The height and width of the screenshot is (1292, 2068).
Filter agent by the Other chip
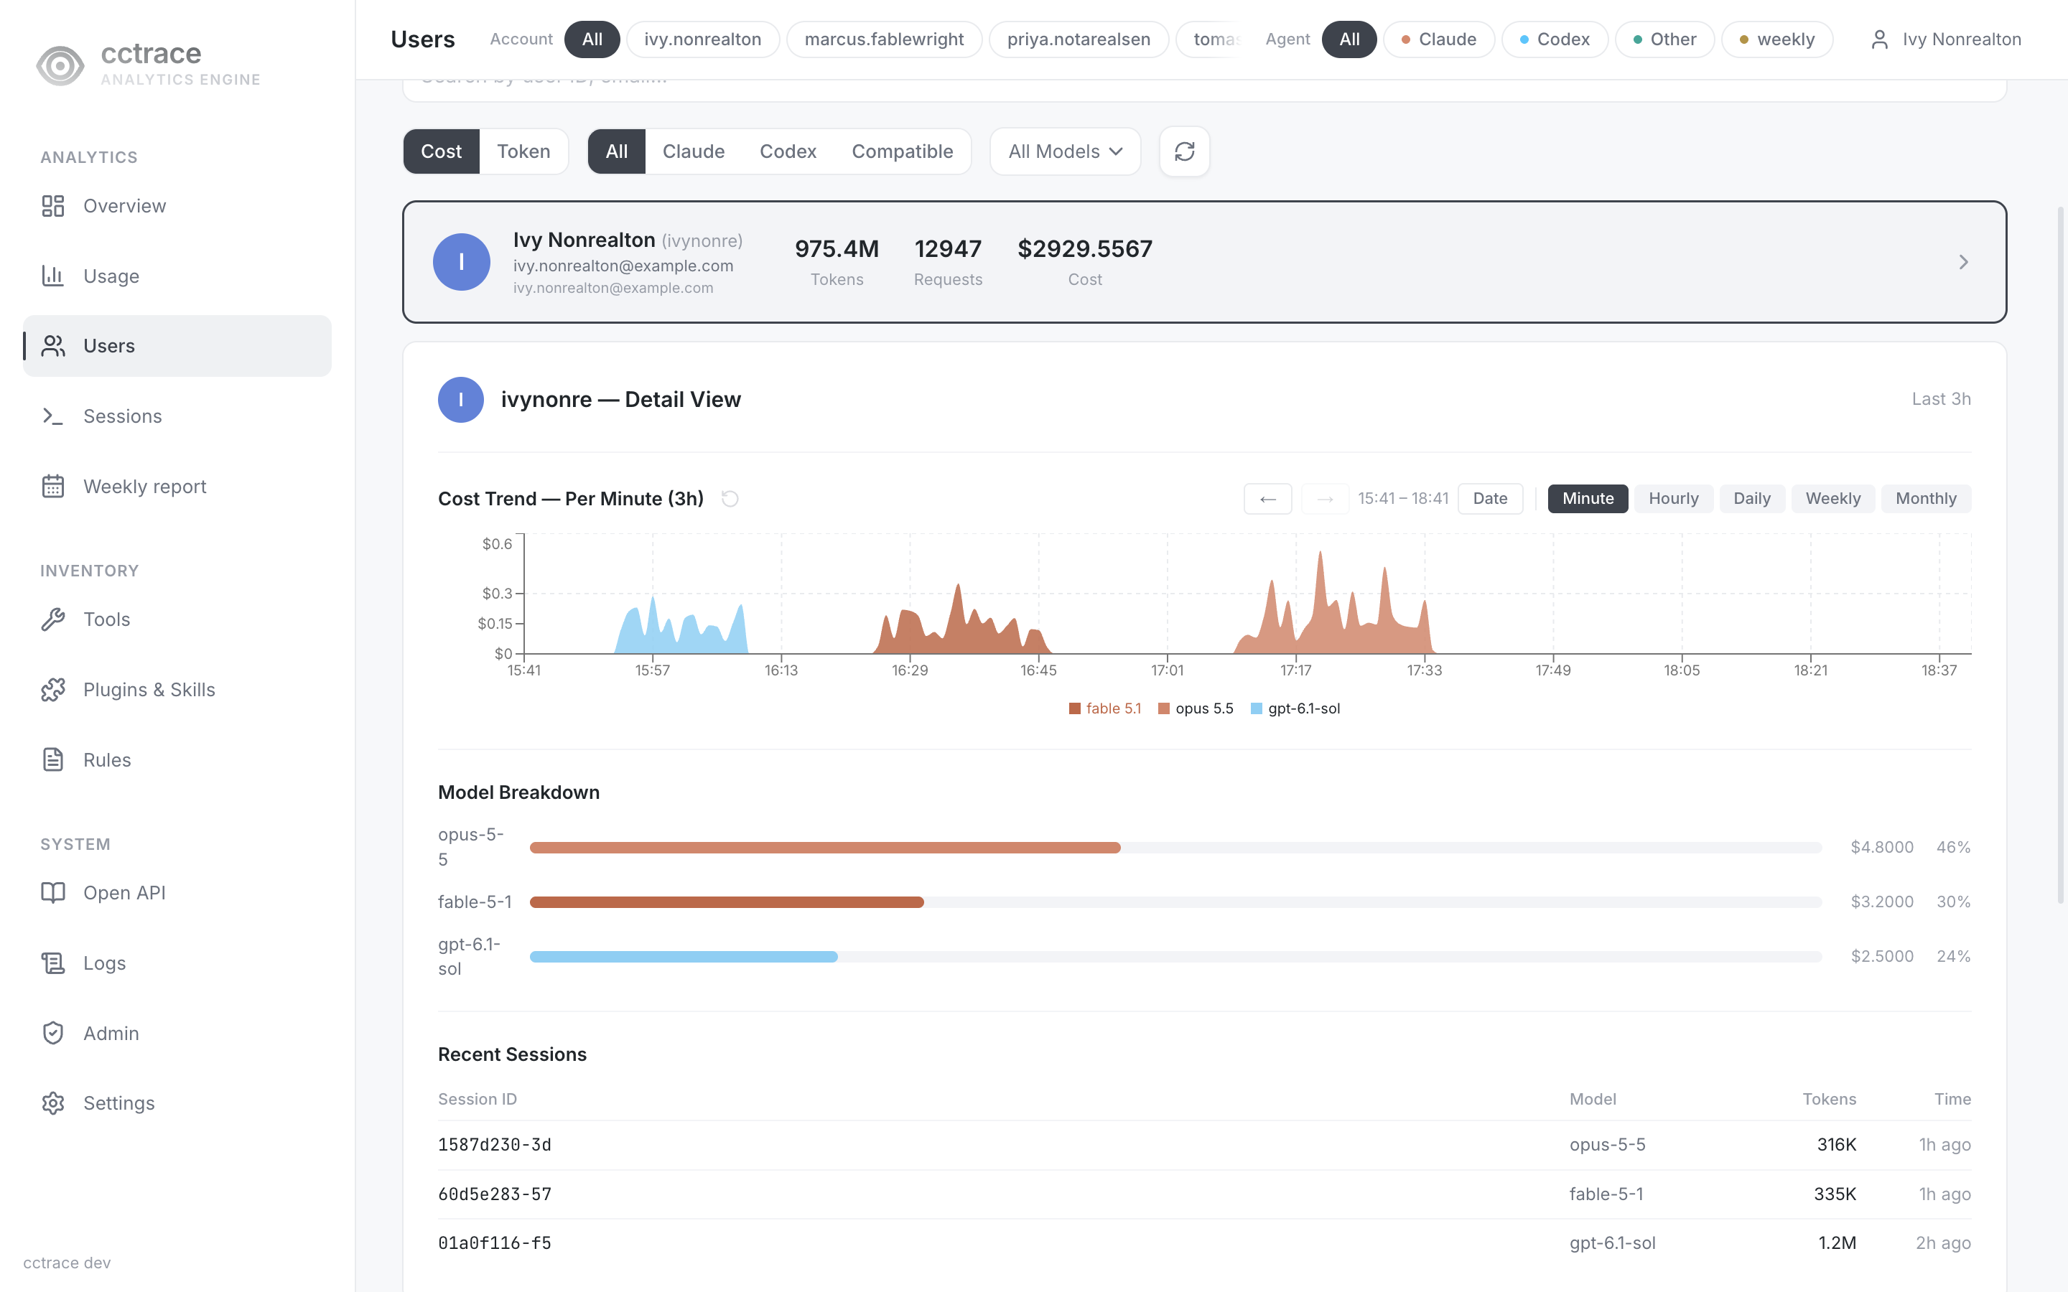point(1664,39)
